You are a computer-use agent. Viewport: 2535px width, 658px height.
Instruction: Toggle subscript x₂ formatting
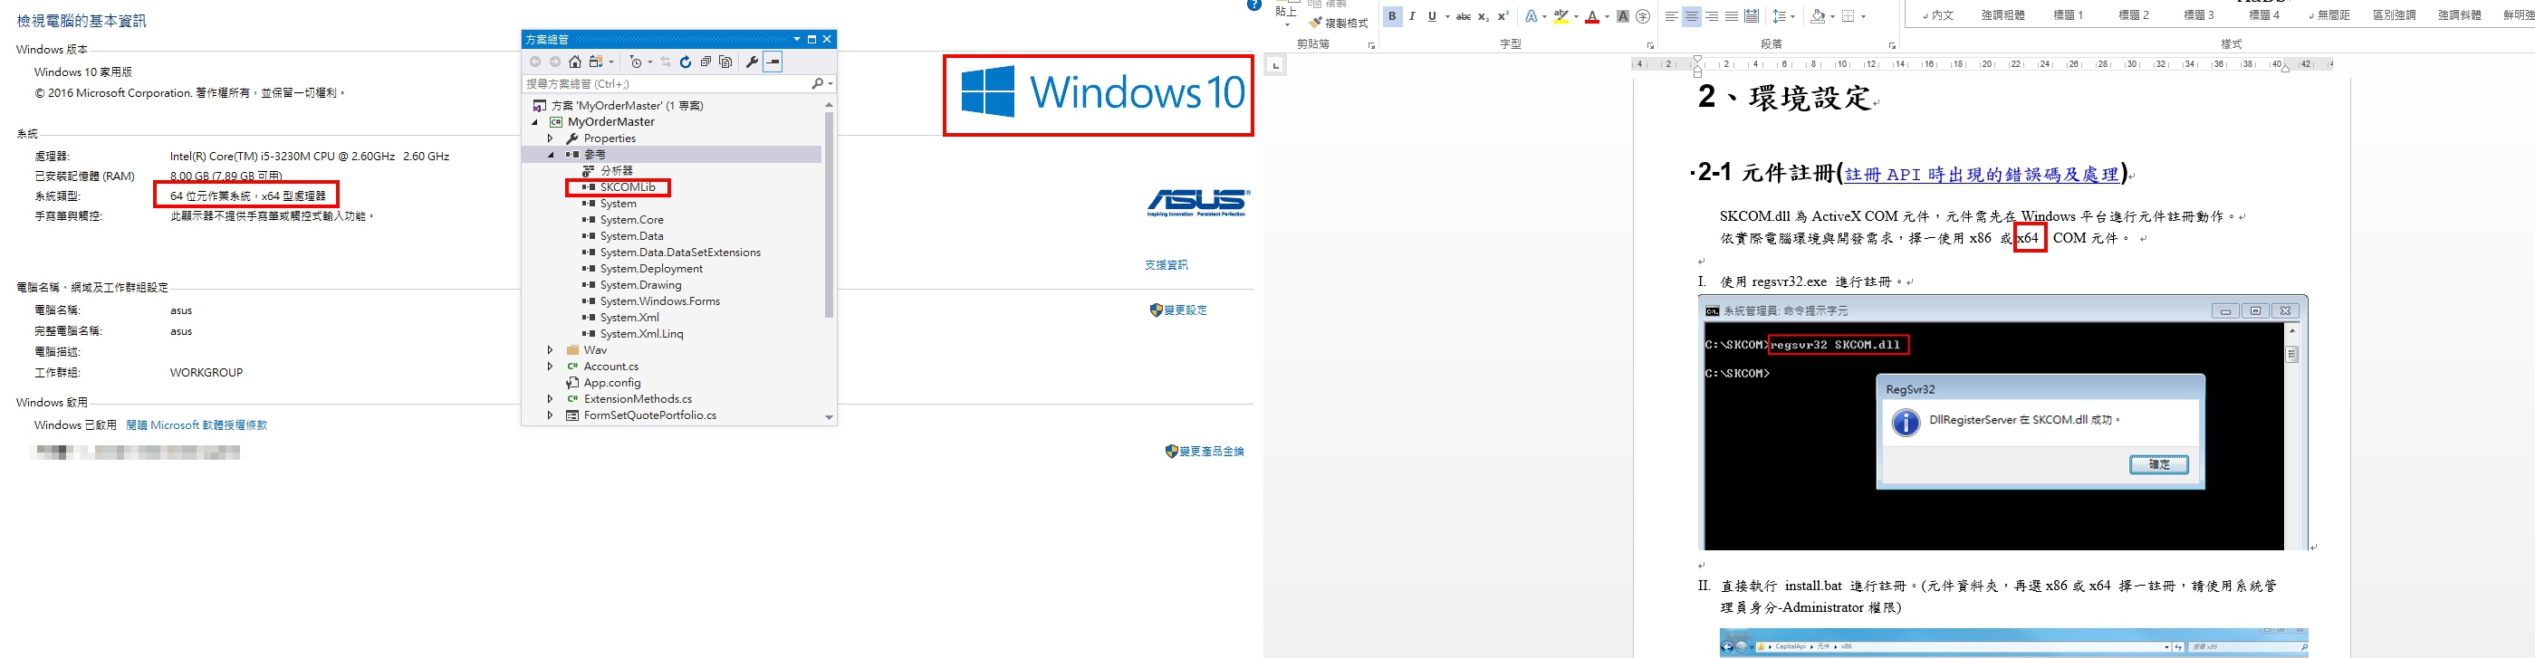coord(1484,16)
